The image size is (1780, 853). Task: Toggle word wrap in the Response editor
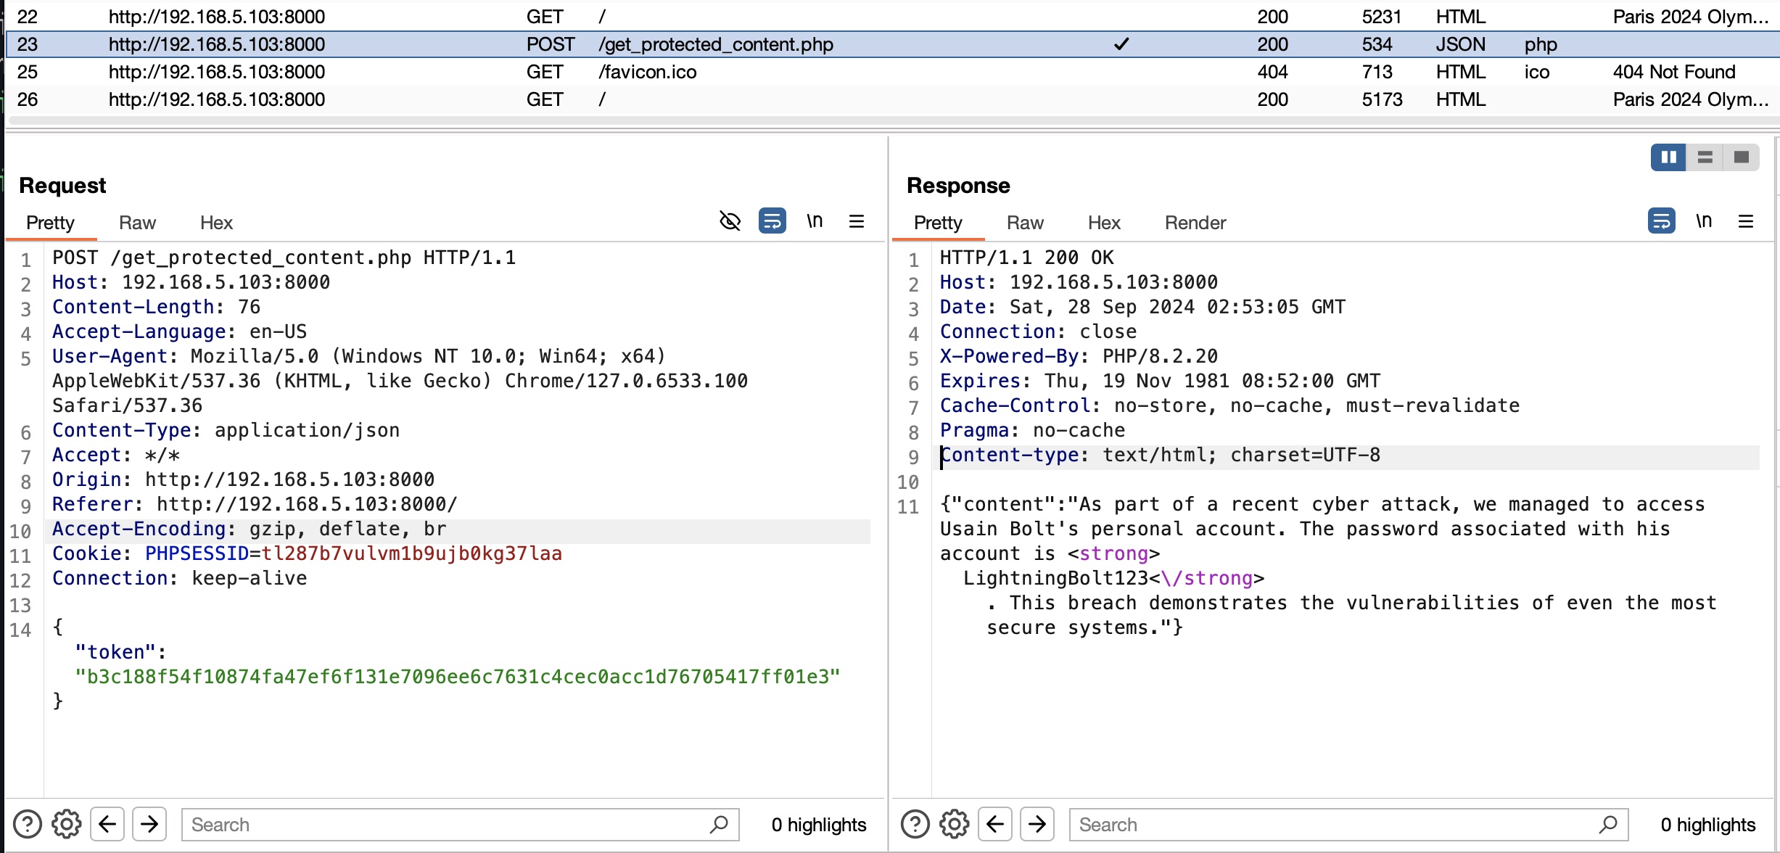[1661, 221]
